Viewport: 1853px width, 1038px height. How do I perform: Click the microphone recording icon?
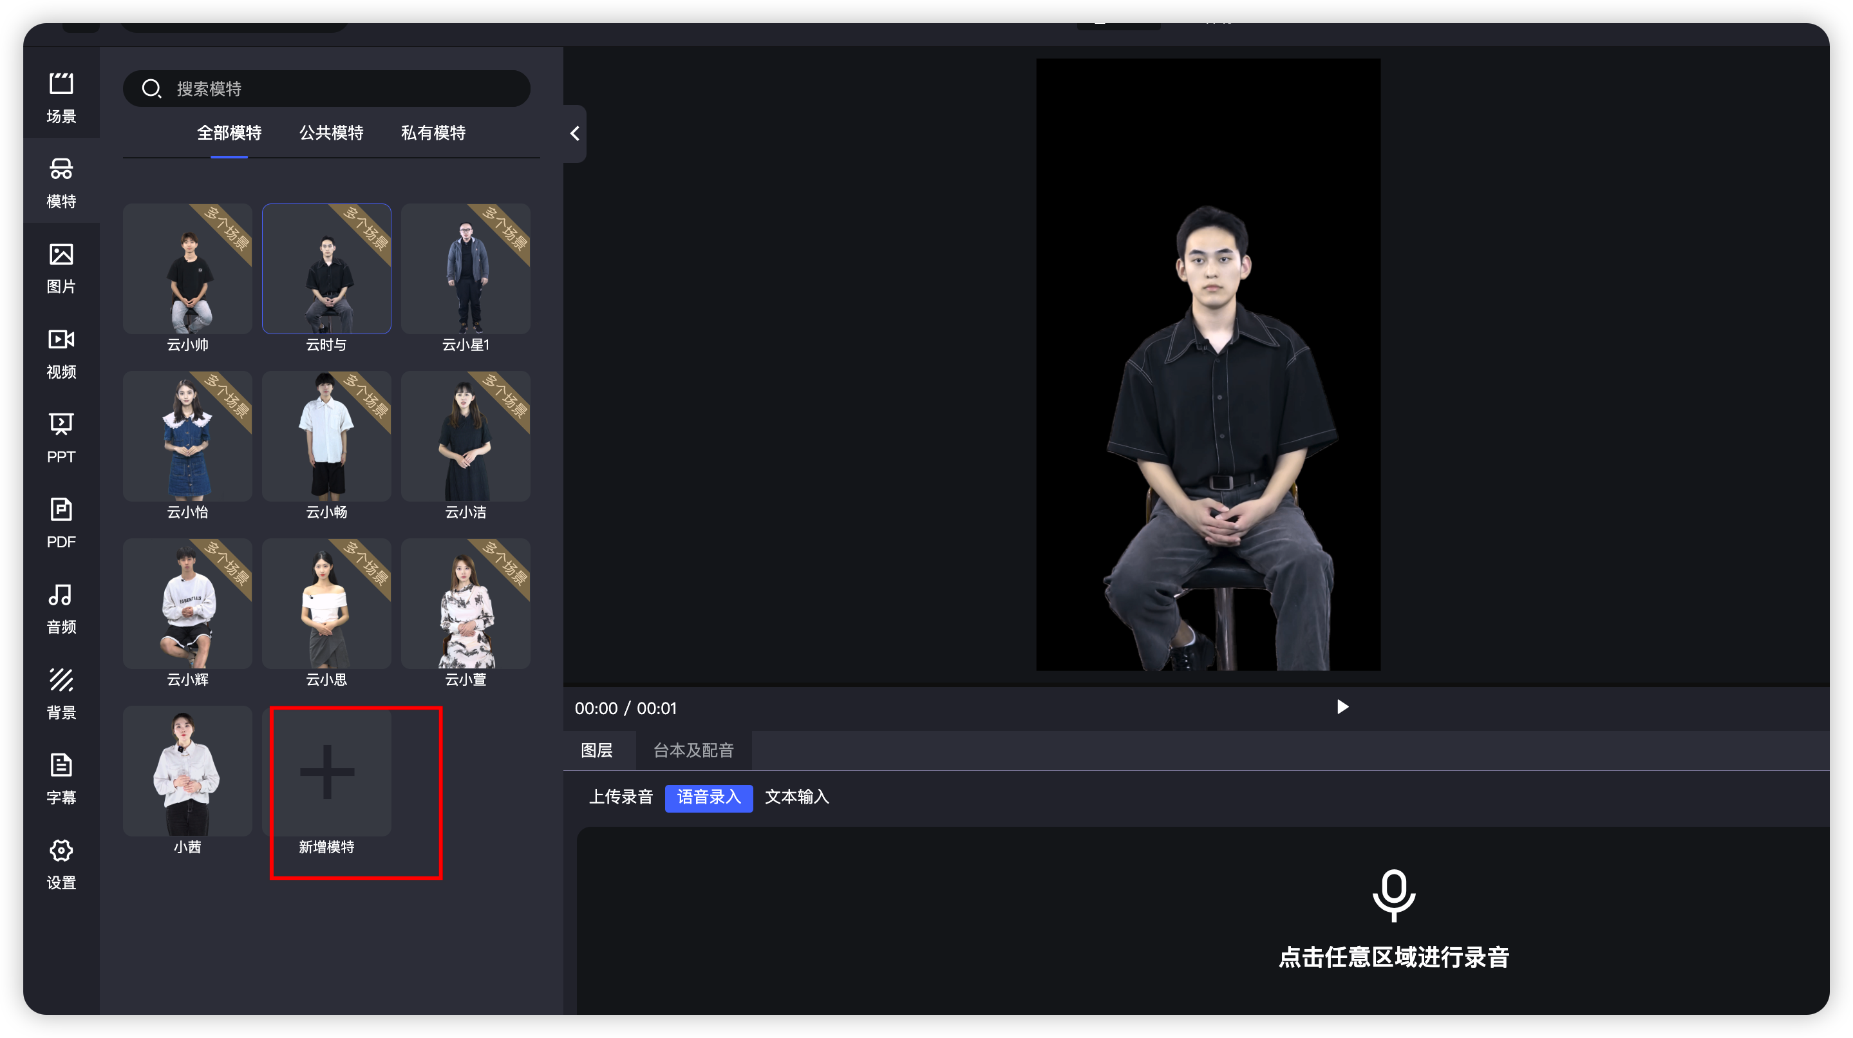coord(1393,894)
